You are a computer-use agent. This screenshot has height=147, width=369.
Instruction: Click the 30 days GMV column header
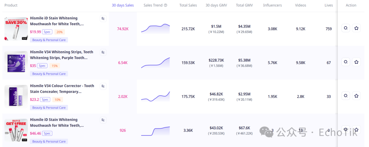click(x=216, y=5)
